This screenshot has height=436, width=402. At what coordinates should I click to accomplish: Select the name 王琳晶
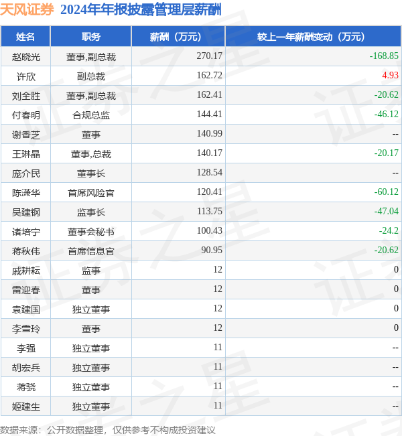point(26,154)
